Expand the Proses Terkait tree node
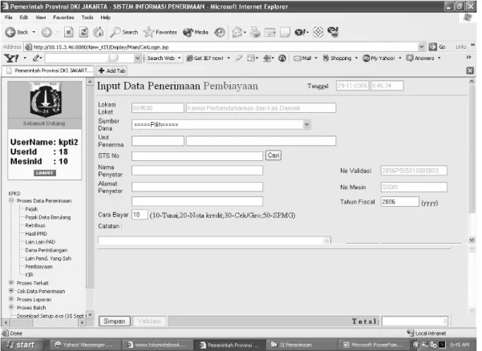This screenshot has height=351, width=482. (11, 283)
